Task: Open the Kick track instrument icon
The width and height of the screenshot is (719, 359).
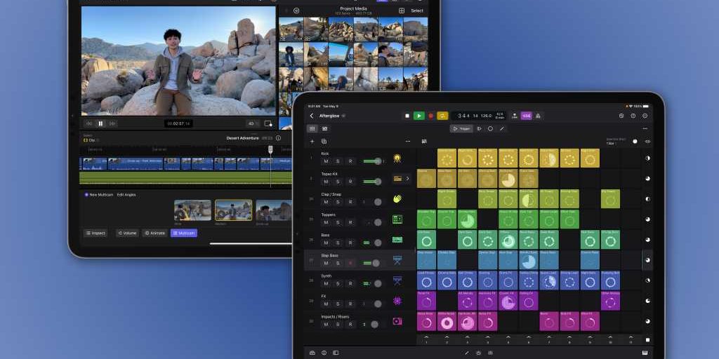Action: coord(397,158)
